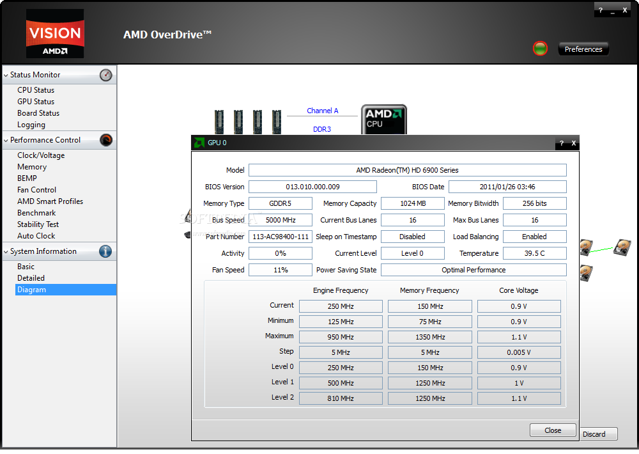Click Memory Type value GDDR5
Image resolution: width=639 pixels, height=454 pixels.
click(281, 203)
